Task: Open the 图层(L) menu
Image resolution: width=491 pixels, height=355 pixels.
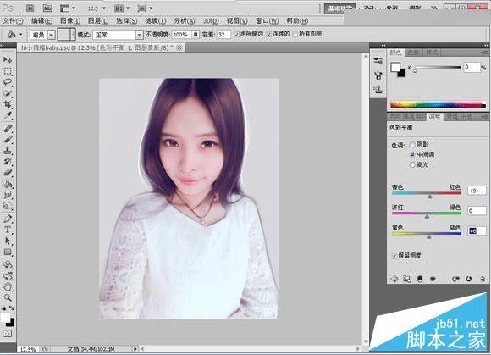Action: (98, 21)
